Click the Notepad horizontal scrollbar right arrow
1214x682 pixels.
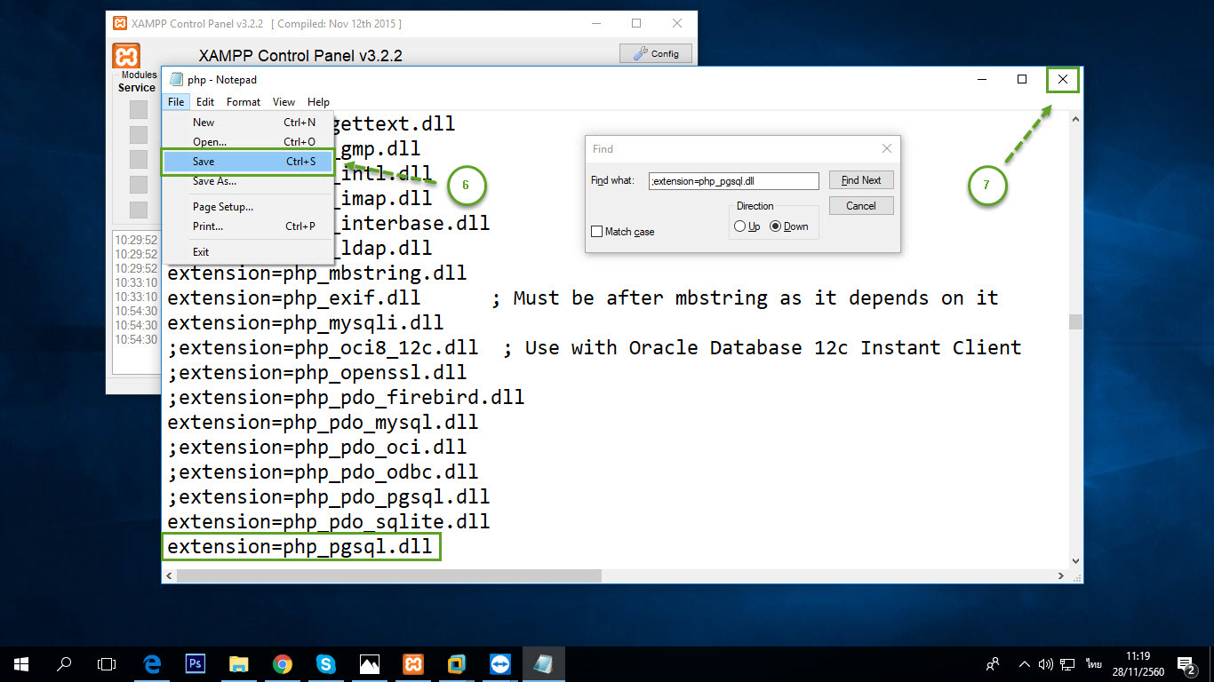tap(1061, 576)
